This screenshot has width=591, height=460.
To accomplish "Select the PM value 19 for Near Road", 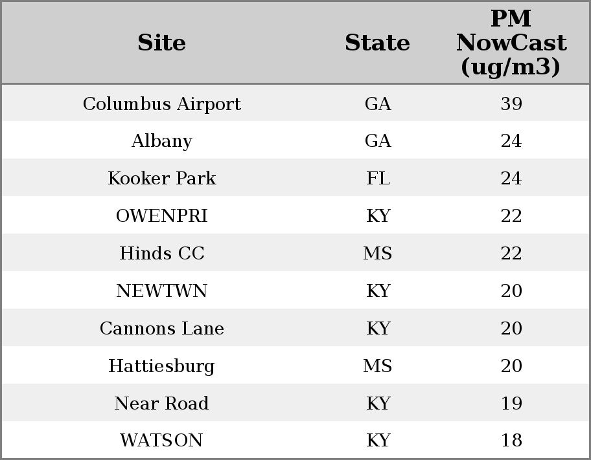I will 511,404.
